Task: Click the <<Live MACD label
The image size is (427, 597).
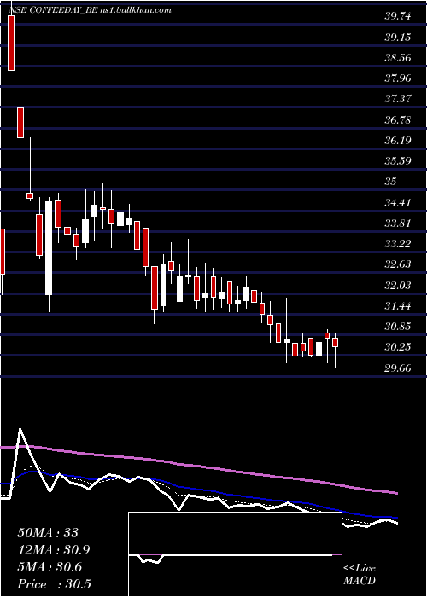Action: (360, 575)
